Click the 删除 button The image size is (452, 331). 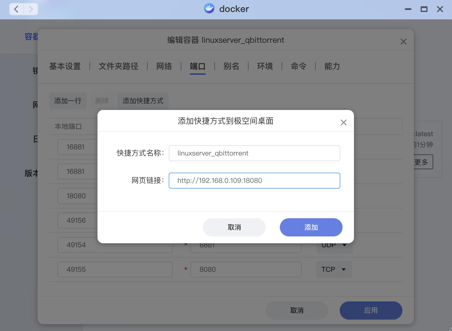102,101
